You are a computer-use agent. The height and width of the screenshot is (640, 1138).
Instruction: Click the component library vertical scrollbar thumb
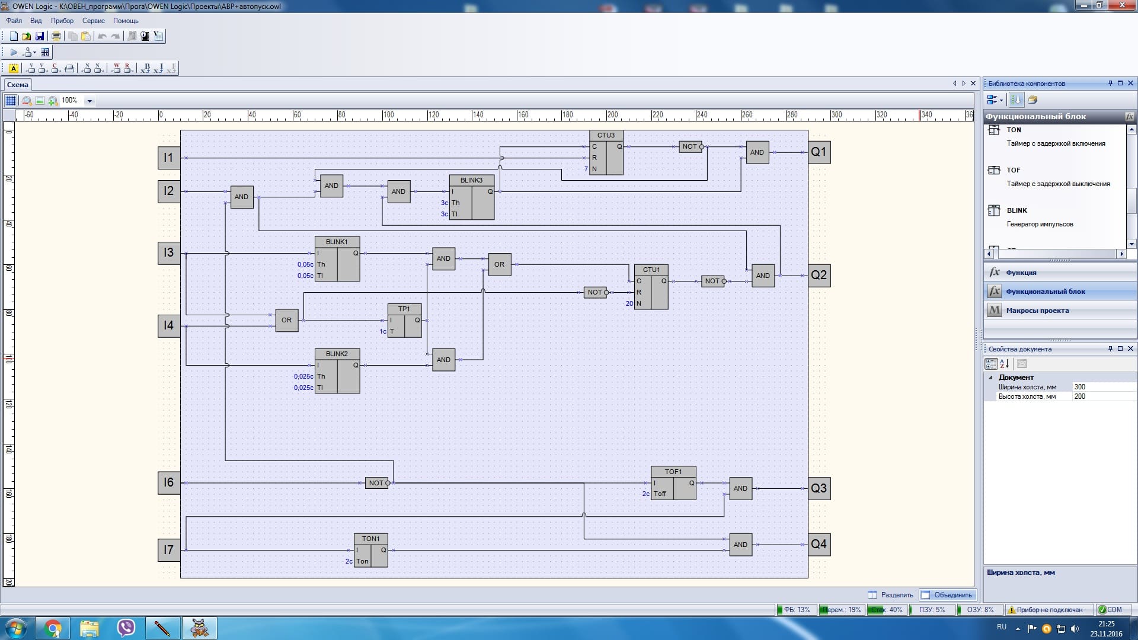(1131, 201)
